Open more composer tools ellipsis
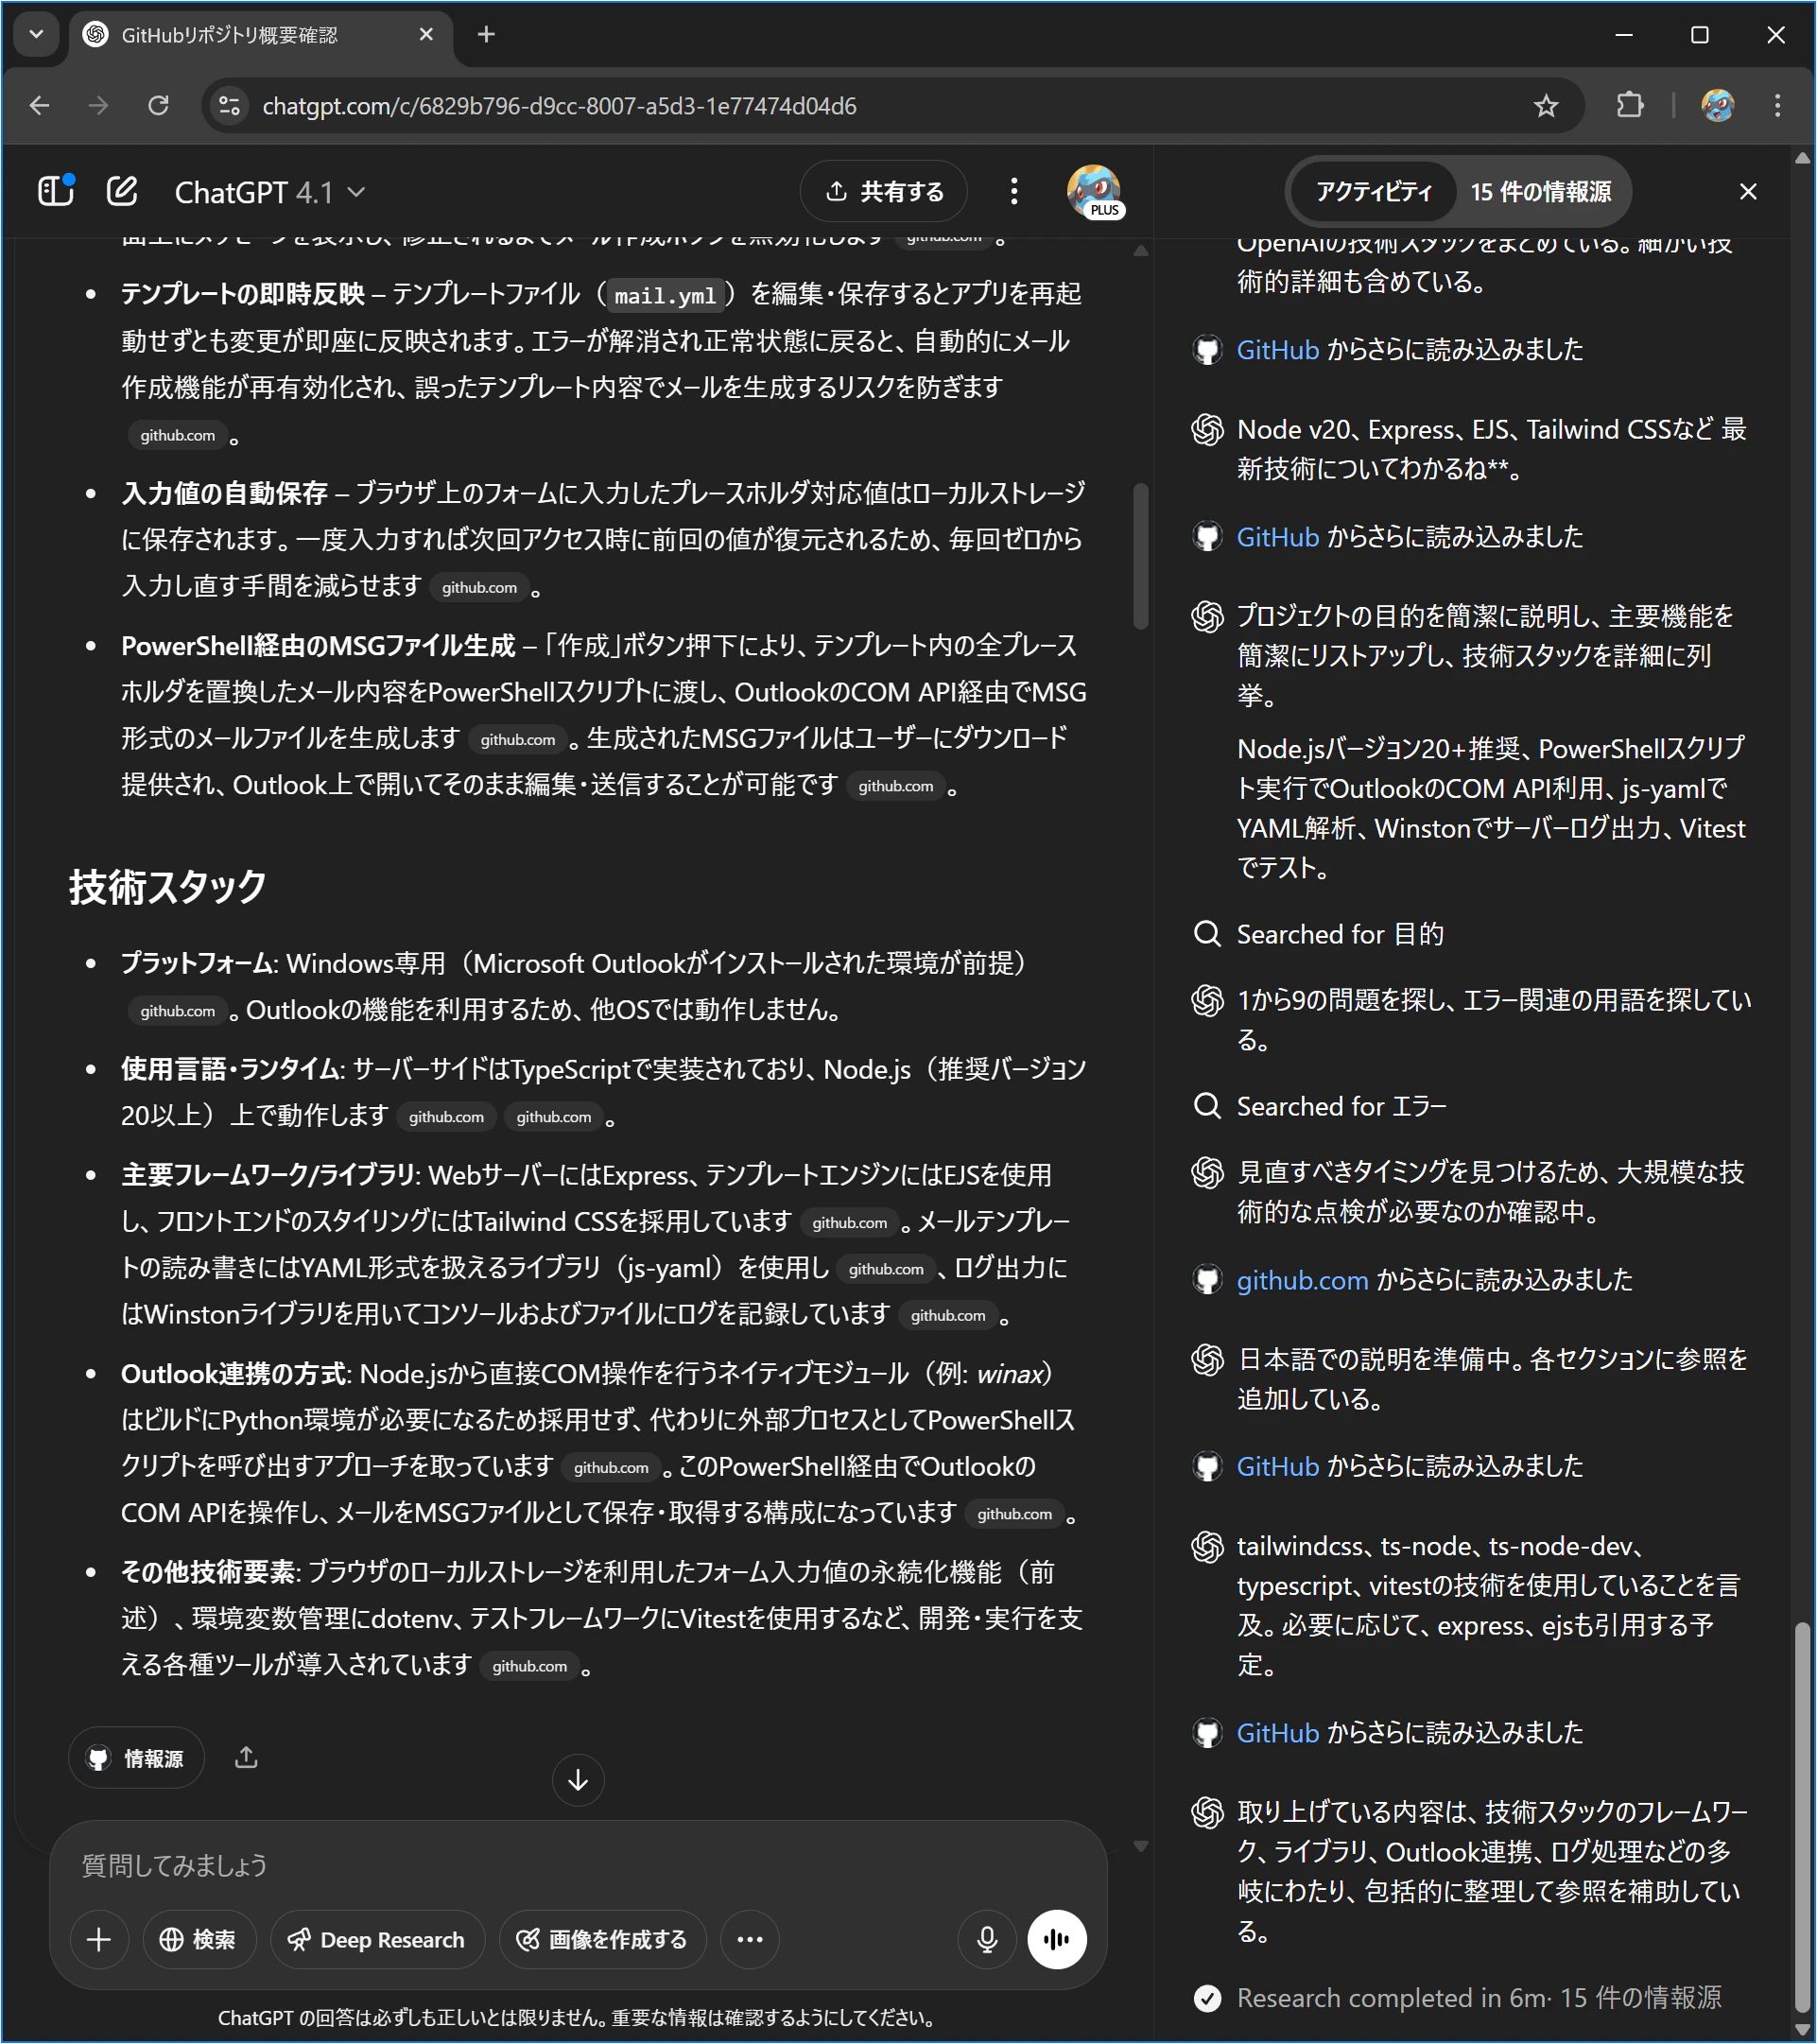This screenshot has height=2044, width=1817. coord(749,1940)
